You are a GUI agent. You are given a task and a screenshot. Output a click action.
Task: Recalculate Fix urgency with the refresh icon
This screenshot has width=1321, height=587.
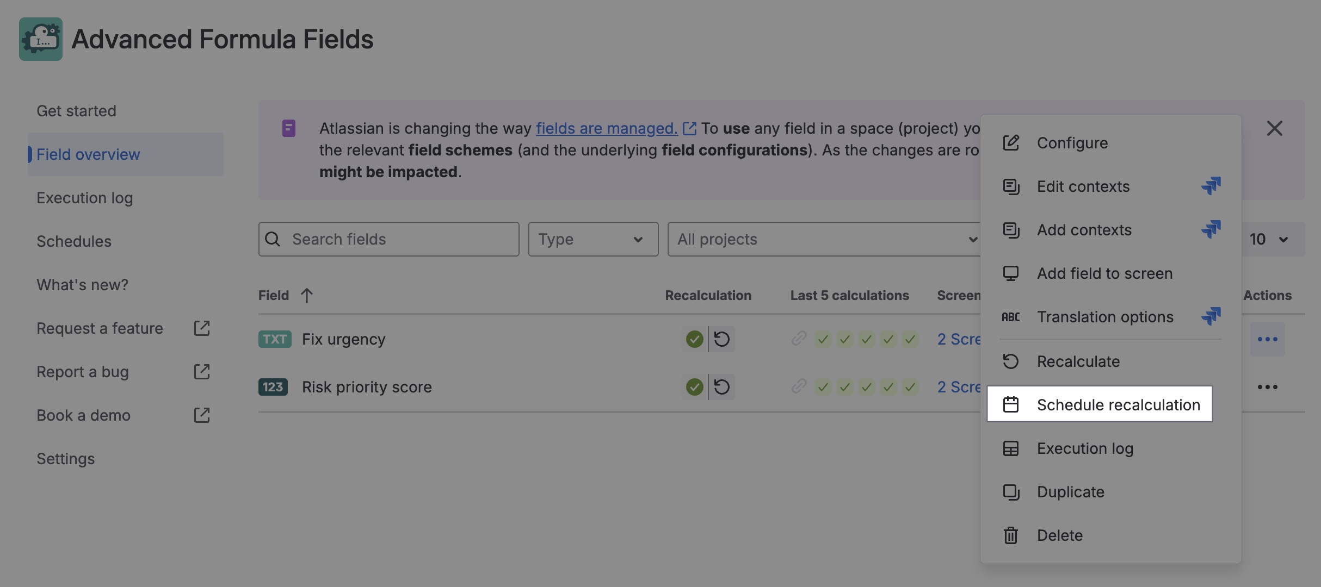point(722,339)
